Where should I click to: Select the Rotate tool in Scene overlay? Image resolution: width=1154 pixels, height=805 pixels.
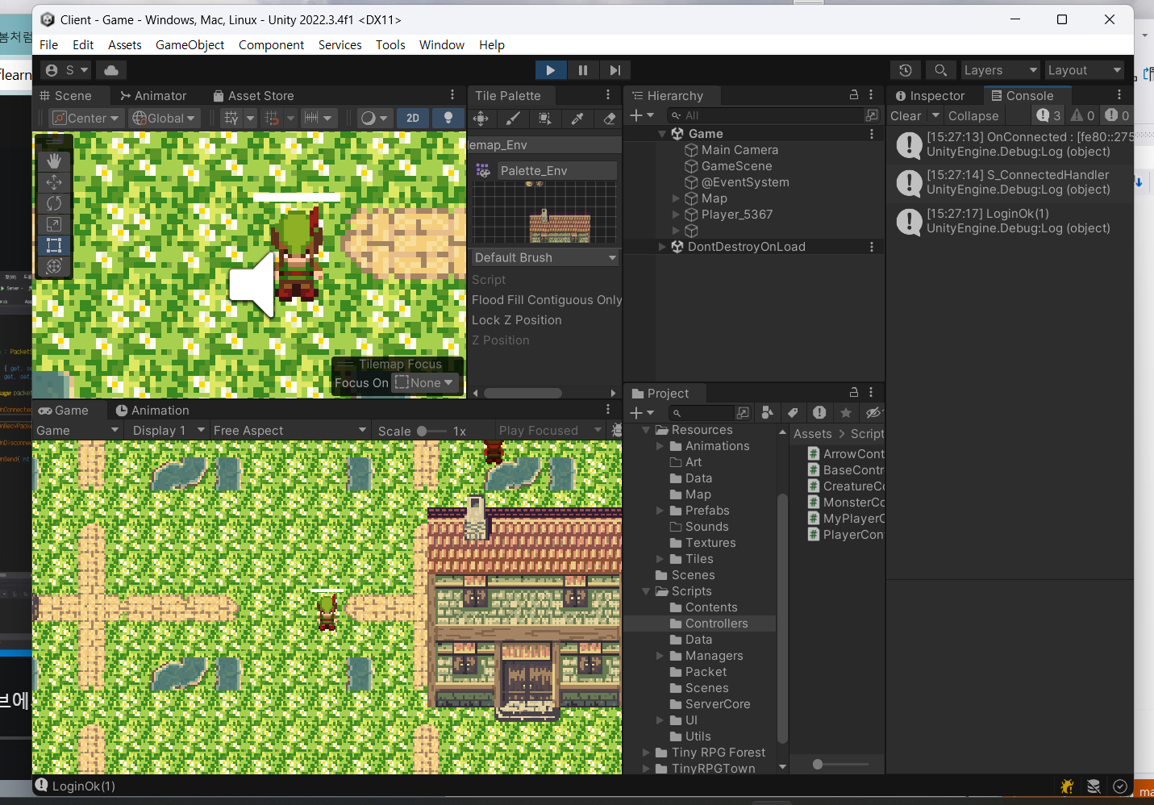tap(54, 203)
